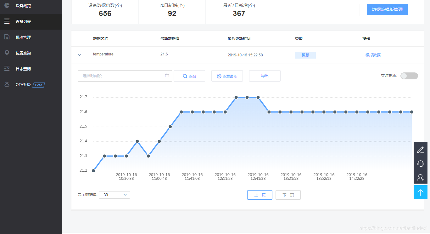Click the 最新数据值 column header
Image resolution: width=430 pixels, height=234 pixels.
[x=170, y=39]
